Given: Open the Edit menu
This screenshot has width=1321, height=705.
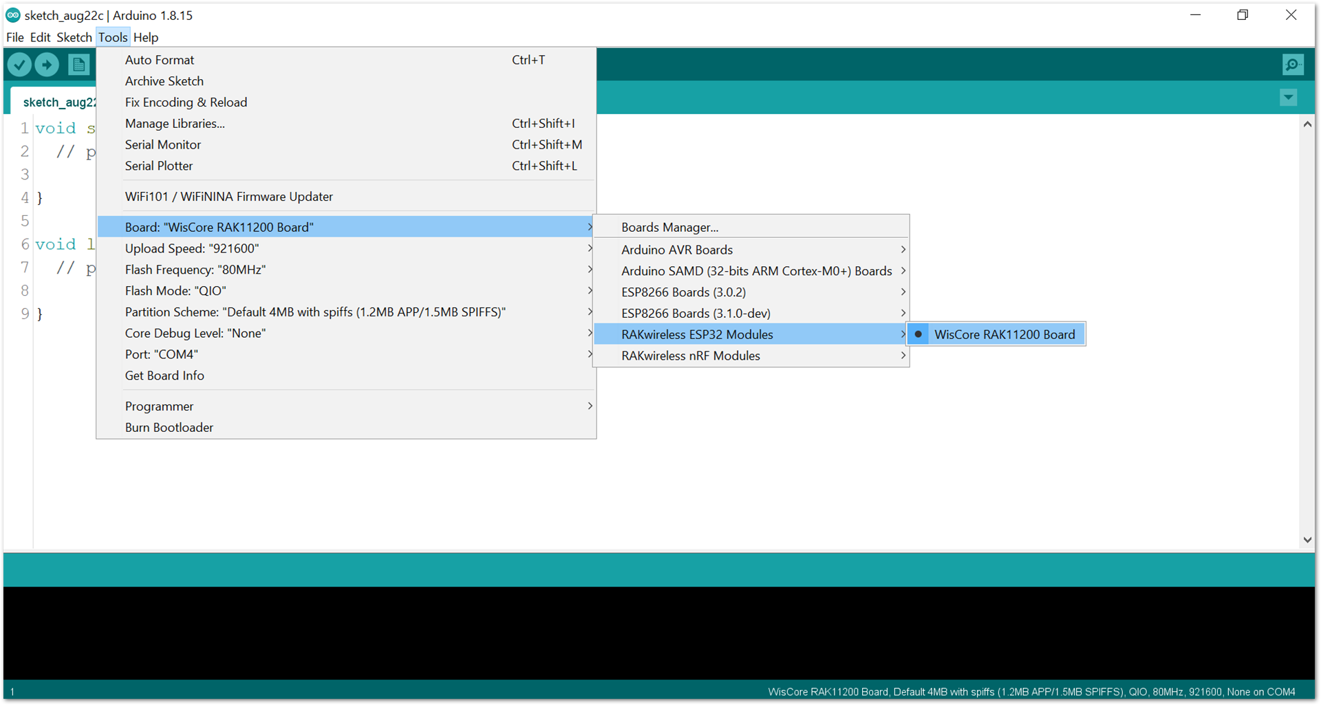Looking at the screenshot, I should tap(40, 37).
